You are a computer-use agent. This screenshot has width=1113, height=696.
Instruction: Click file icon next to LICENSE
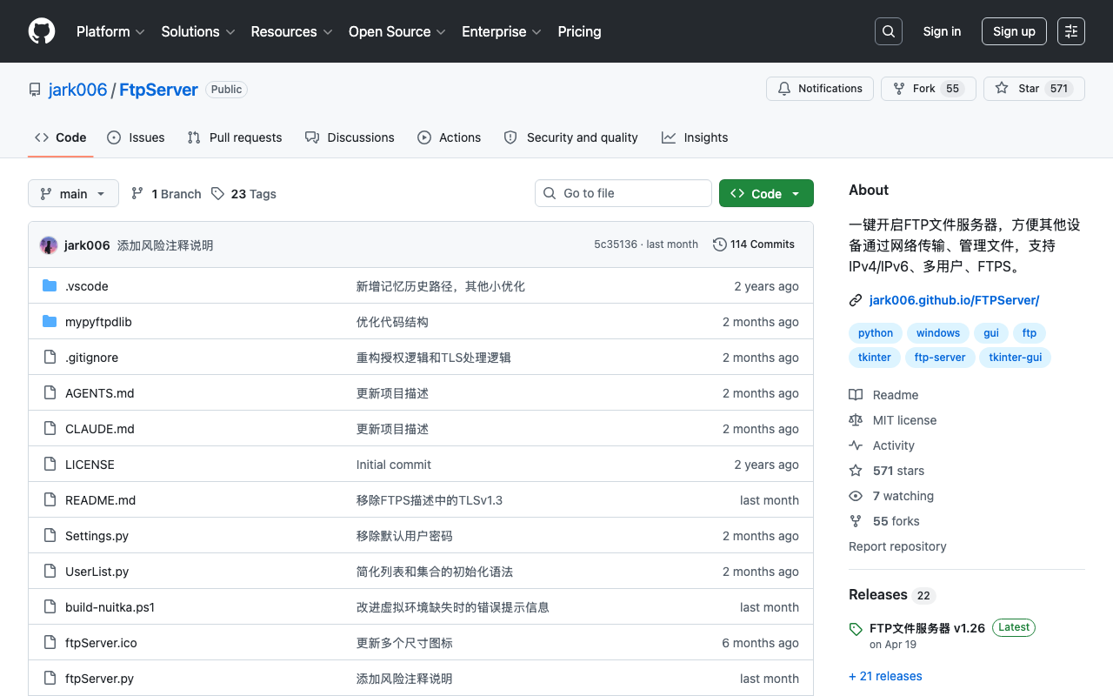(x=50, y=465)
